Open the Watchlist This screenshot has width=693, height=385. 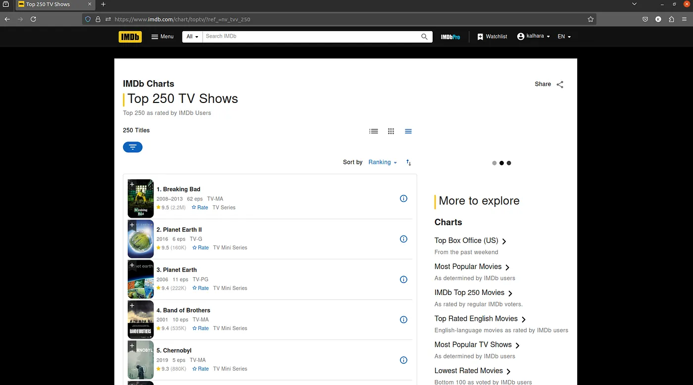[x=492, y=37]
